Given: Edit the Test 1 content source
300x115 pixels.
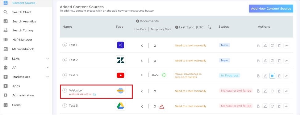Looking at the screenshot, I should click(x=265, y=46).
